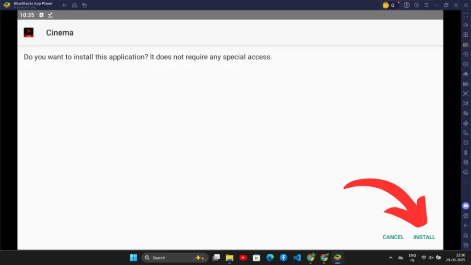Collapse the BlueStacks side toolbar

[465, 5]
